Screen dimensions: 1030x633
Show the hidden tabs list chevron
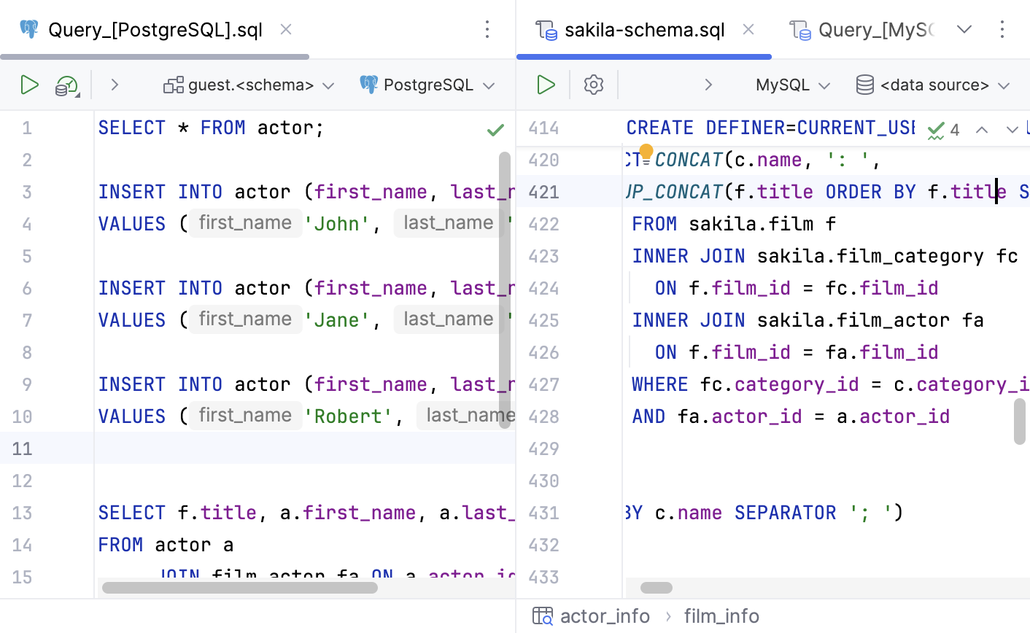point(964,29)
